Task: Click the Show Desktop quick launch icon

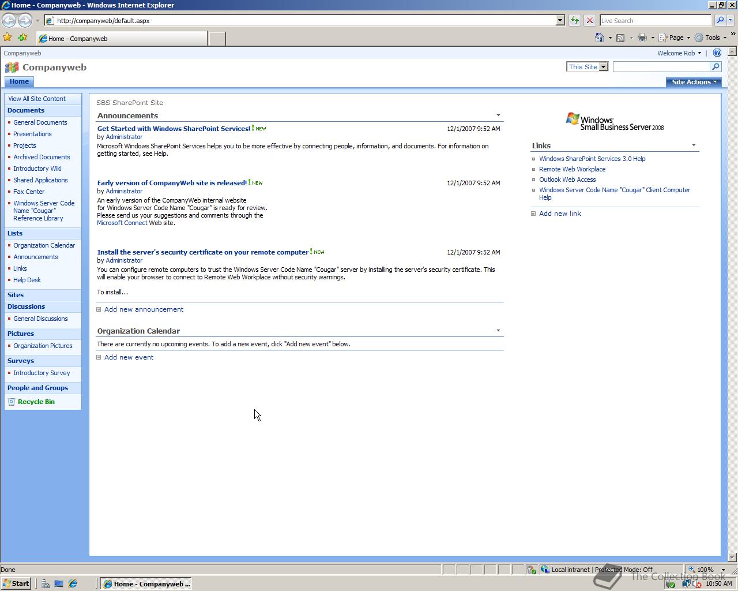Action: (x=59, y=583)
